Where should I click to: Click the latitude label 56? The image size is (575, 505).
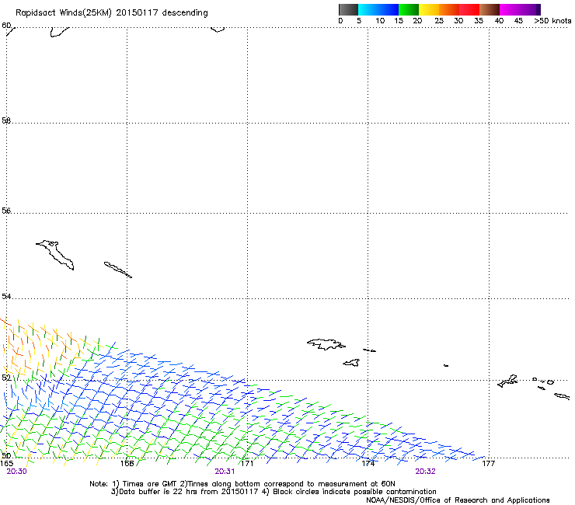pos(6,211)
